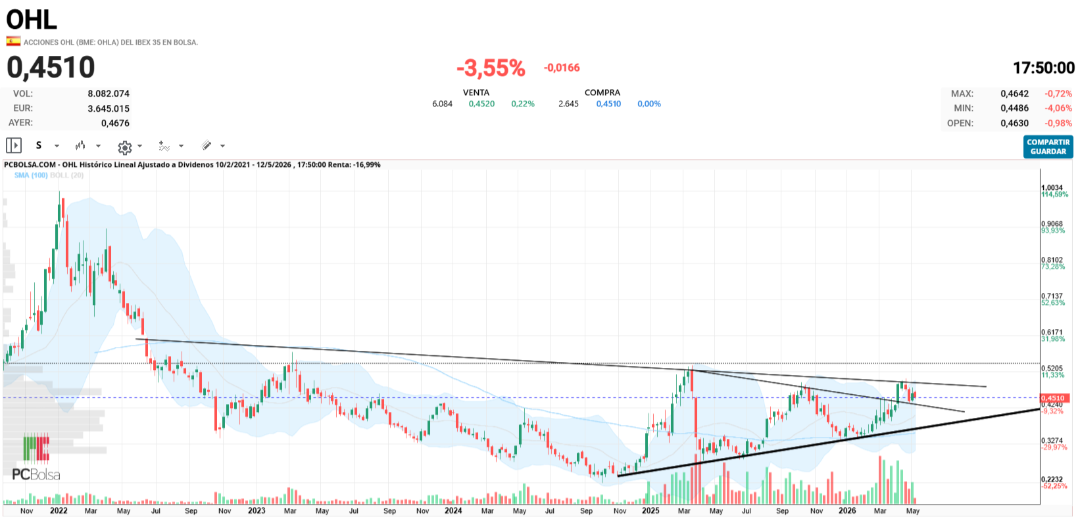Click the 2024 label on time axis

click(453, 510)
